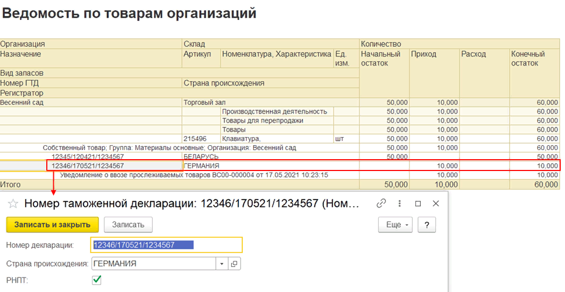Open the Уведомление о ввозе прослеживаемых товаров entry

pos(194,175)
